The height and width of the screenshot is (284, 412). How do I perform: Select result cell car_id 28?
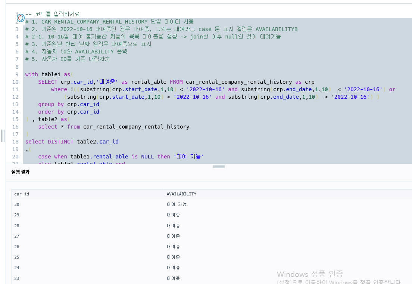coord(17,226)
